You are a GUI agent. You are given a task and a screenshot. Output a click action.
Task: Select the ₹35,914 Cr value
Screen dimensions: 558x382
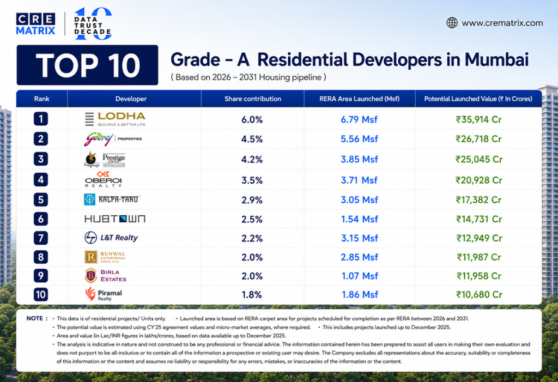[478, 120]
